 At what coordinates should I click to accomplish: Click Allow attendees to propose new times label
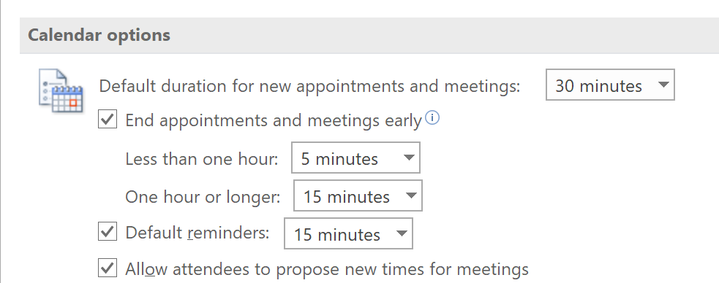[327, 269]
